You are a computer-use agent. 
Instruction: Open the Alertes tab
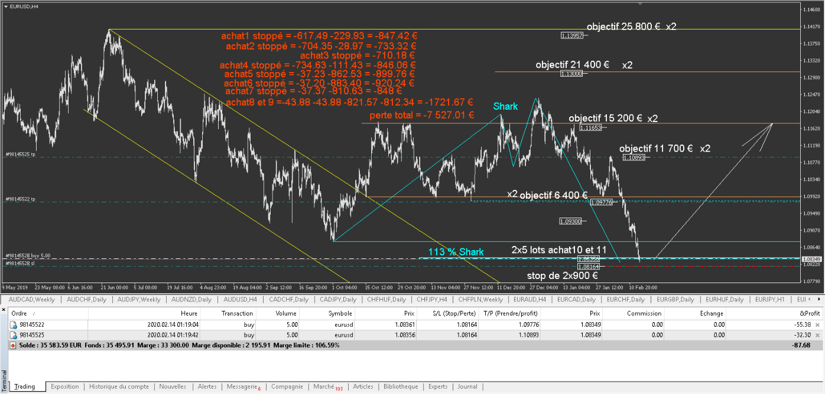click(207, 386)
